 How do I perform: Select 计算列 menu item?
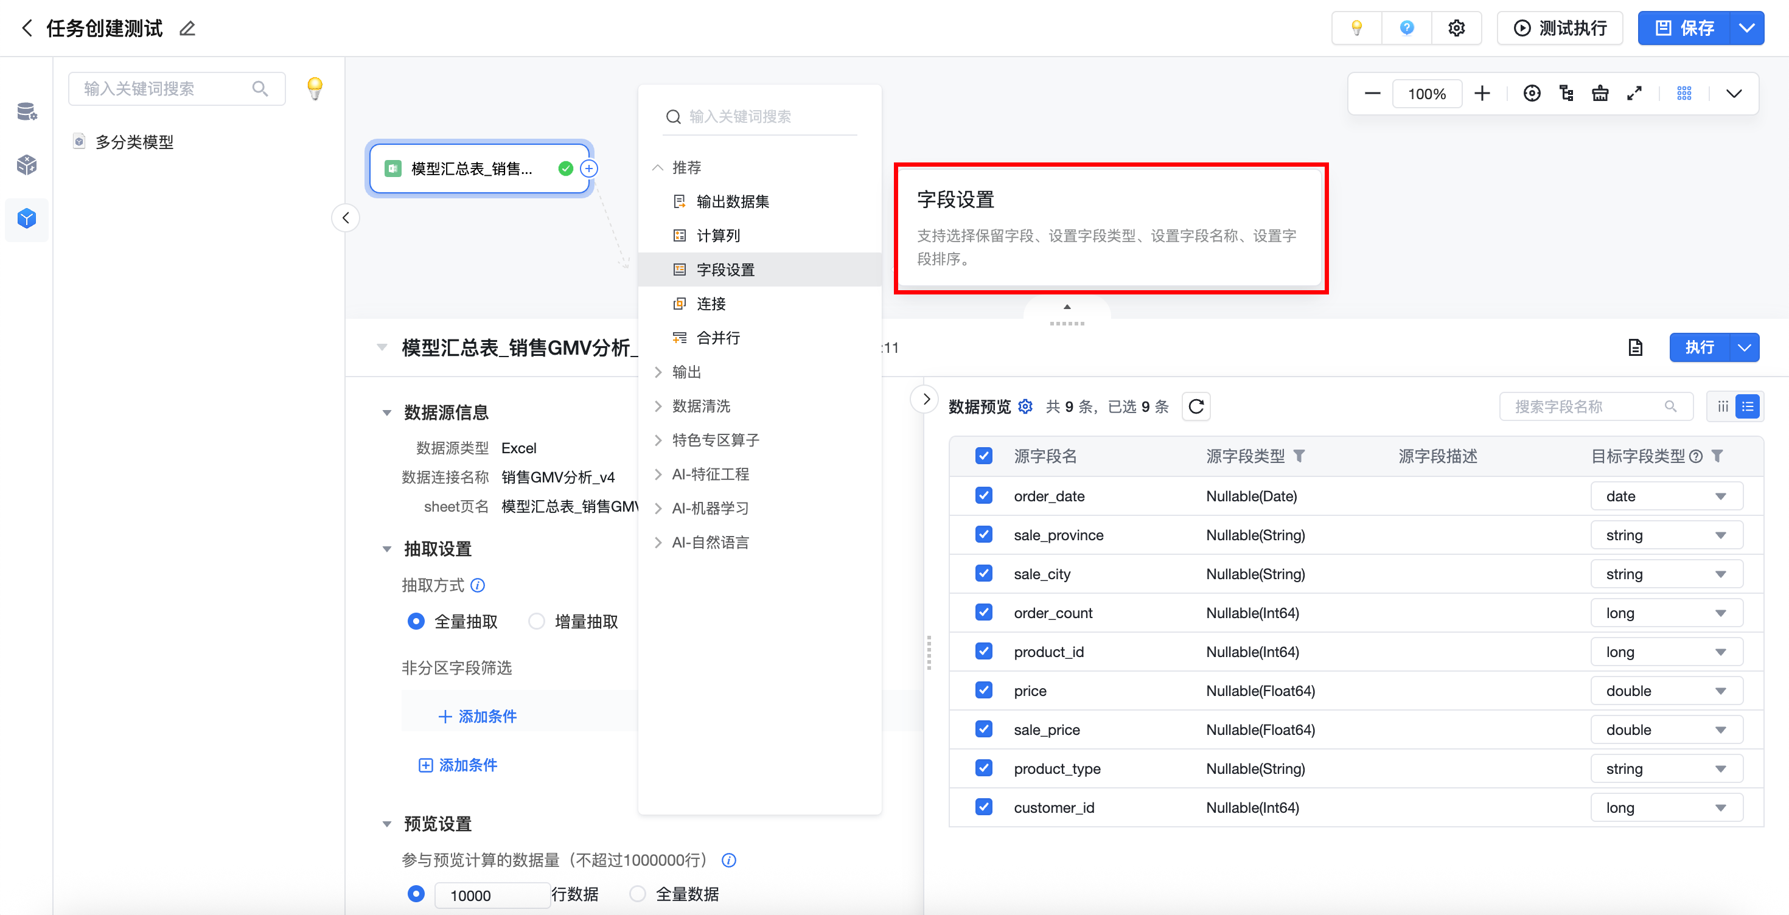pyautogui.click(x=759, y=235)
